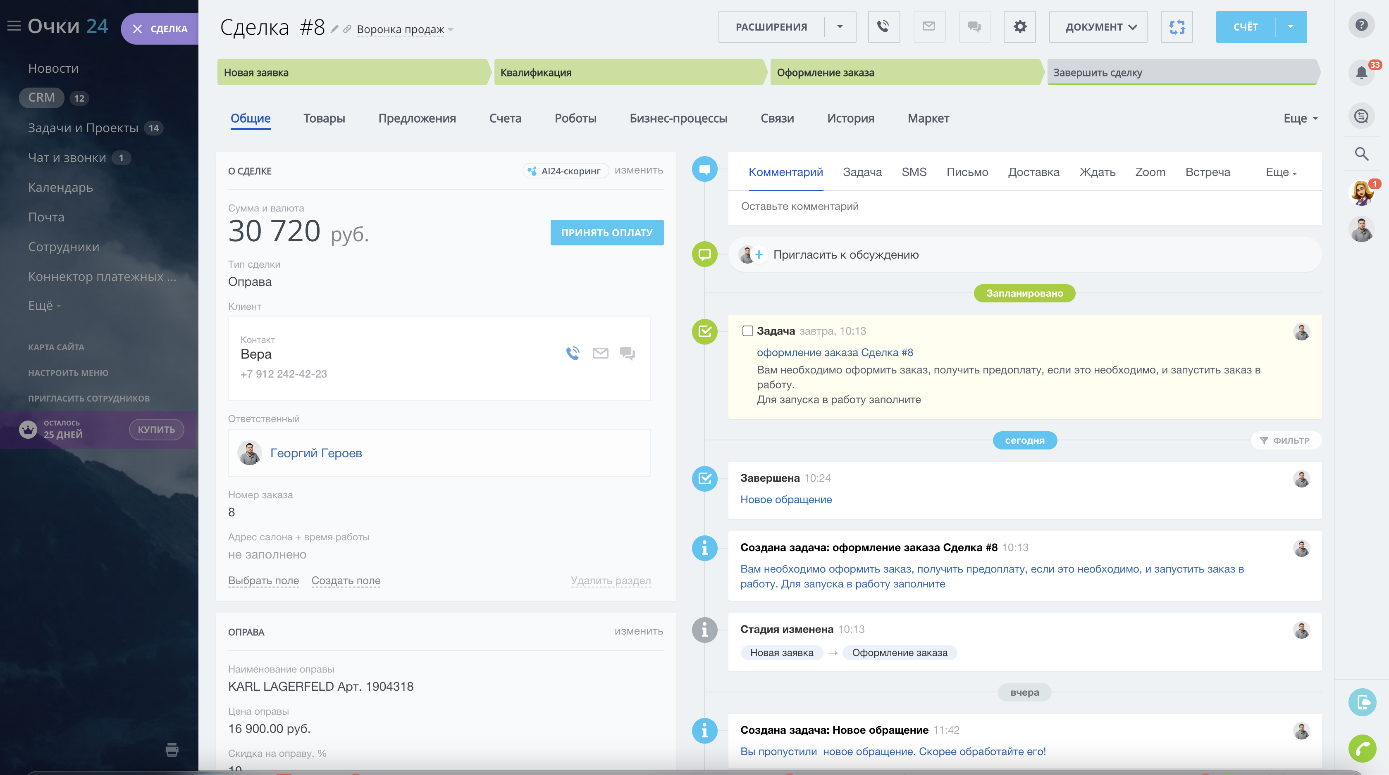
Task: Click the notifications bell icon
Action: (x=1361, y=72)
